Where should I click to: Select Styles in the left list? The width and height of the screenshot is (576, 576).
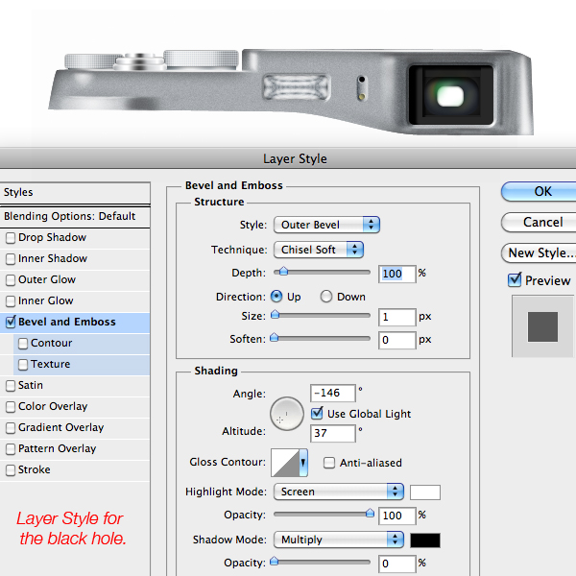75,193
